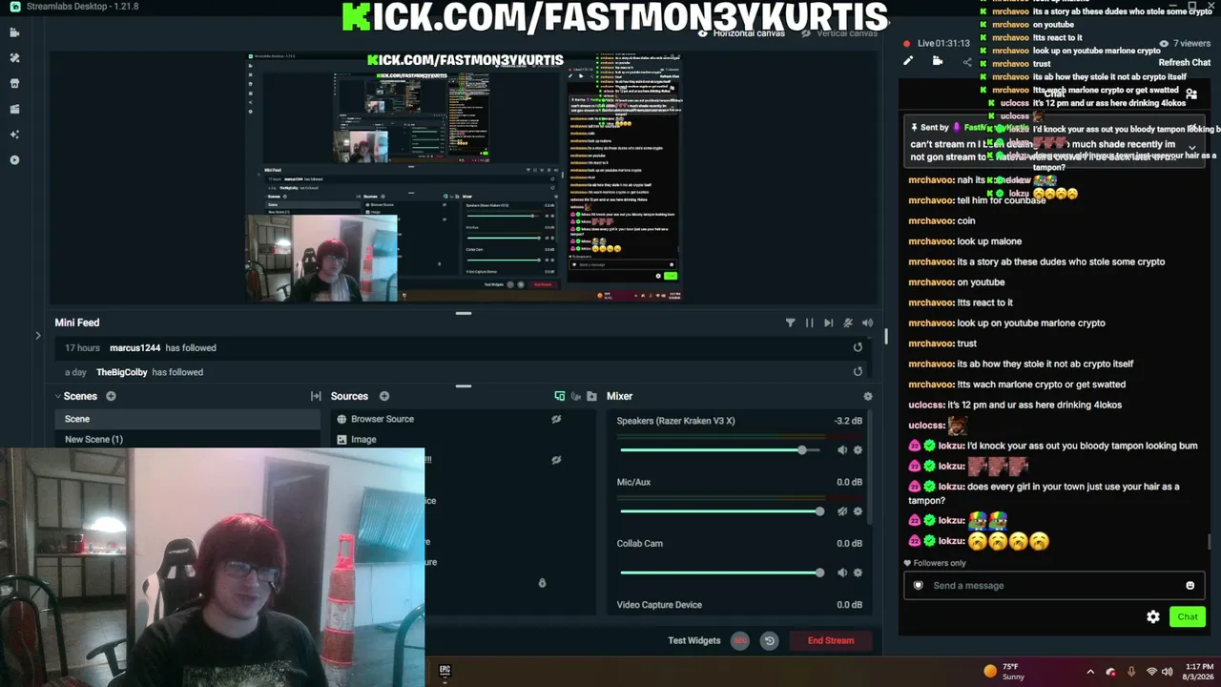Click the lock icon in Sources list
Image resolution: width=1221 pixels, height=687 pixels.
click(542, 583)
